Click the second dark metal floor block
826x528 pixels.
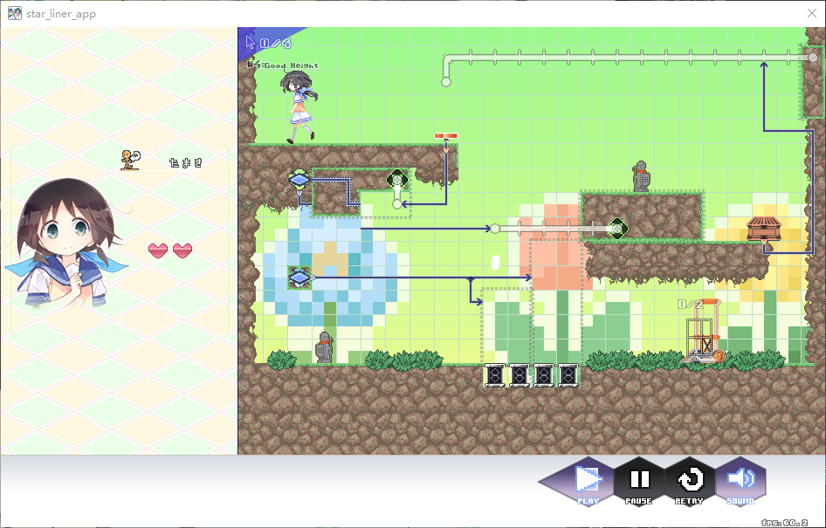click(520, 375)
